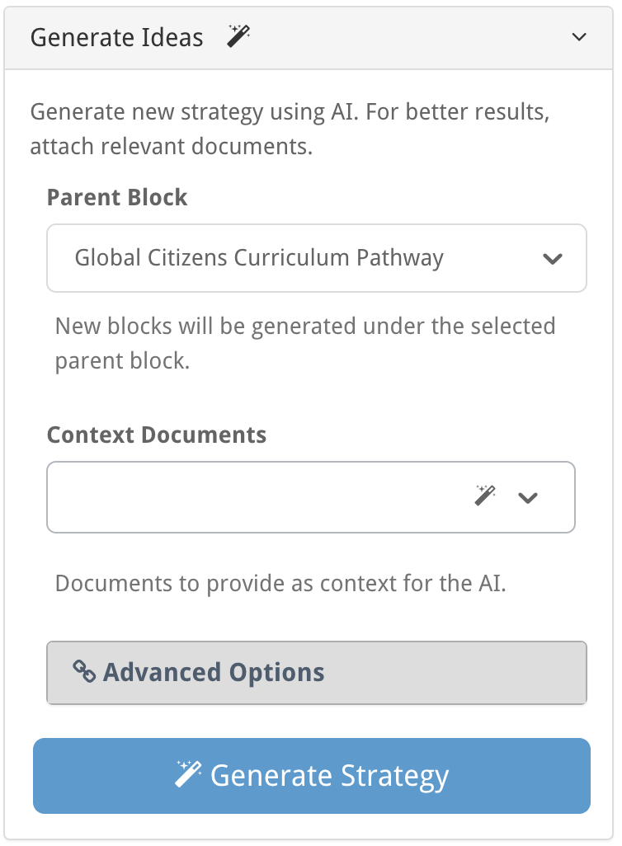Click the Generate Strategy button
Screen dimensions: 622x846
pyautogui.click(x=312, y=776)
